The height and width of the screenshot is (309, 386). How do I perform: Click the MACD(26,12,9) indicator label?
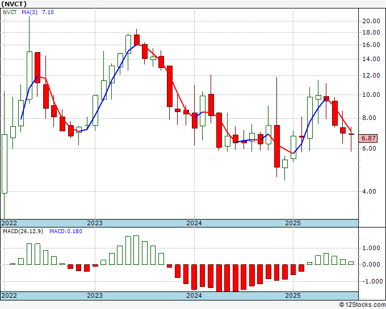(23, 231)
